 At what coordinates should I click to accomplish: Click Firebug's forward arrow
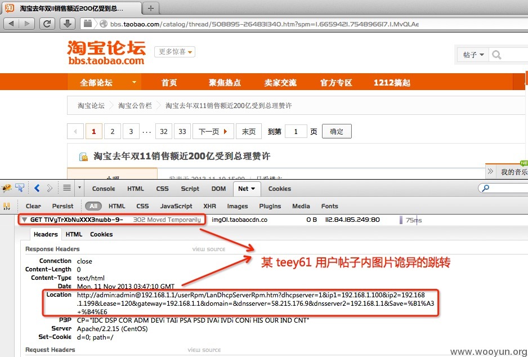(x=50, y=188)
